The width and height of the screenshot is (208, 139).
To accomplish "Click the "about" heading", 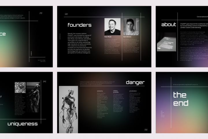I will click(169, 25).
